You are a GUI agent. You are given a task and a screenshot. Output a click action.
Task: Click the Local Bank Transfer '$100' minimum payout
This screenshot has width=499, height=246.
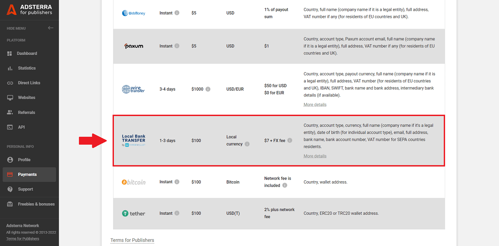pyautogui.click(x=196, y=141)
